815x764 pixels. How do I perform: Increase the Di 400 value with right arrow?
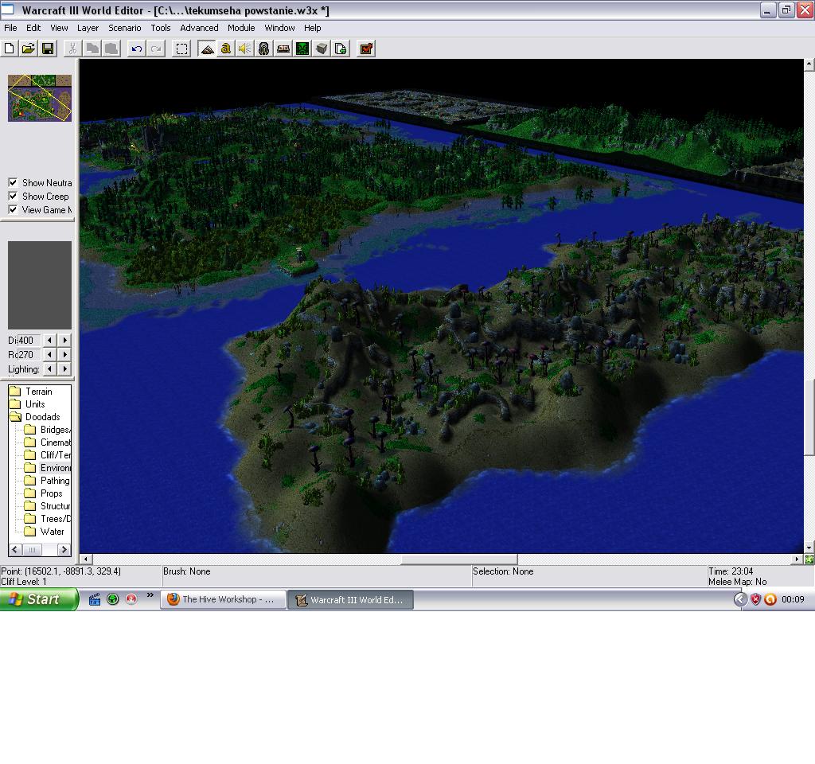point(65,340)
